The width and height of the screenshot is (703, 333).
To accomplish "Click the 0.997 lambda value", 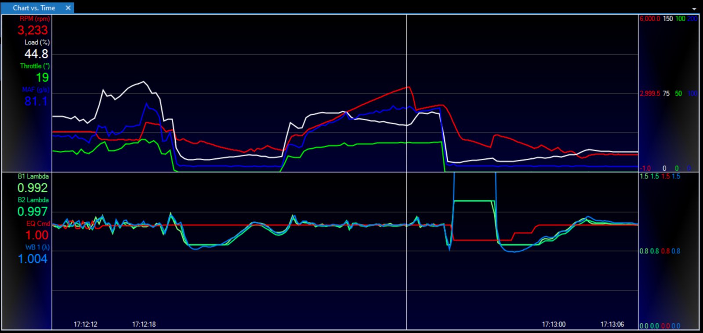I will pos(33,212).
